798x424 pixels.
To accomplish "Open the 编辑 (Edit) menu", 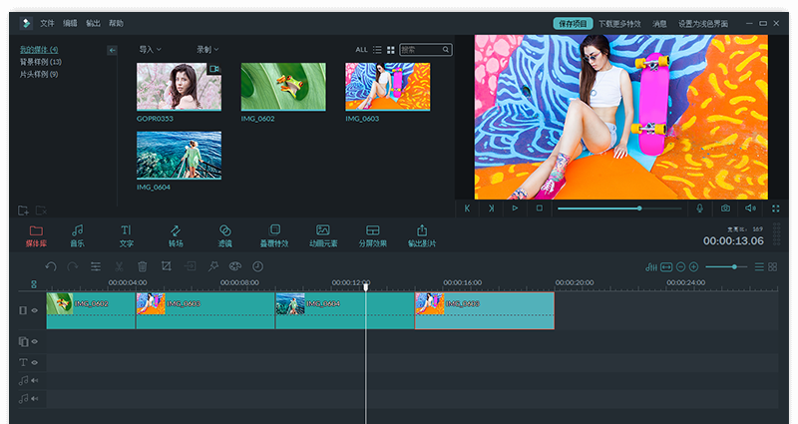I will [x=70, y=23].
